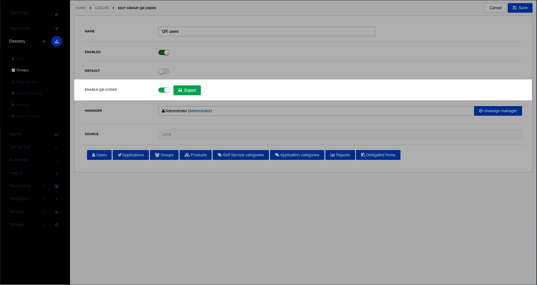Toggle the Enabled switch
The width and height of the screenshot is (537, 285).
coord(164,53)
